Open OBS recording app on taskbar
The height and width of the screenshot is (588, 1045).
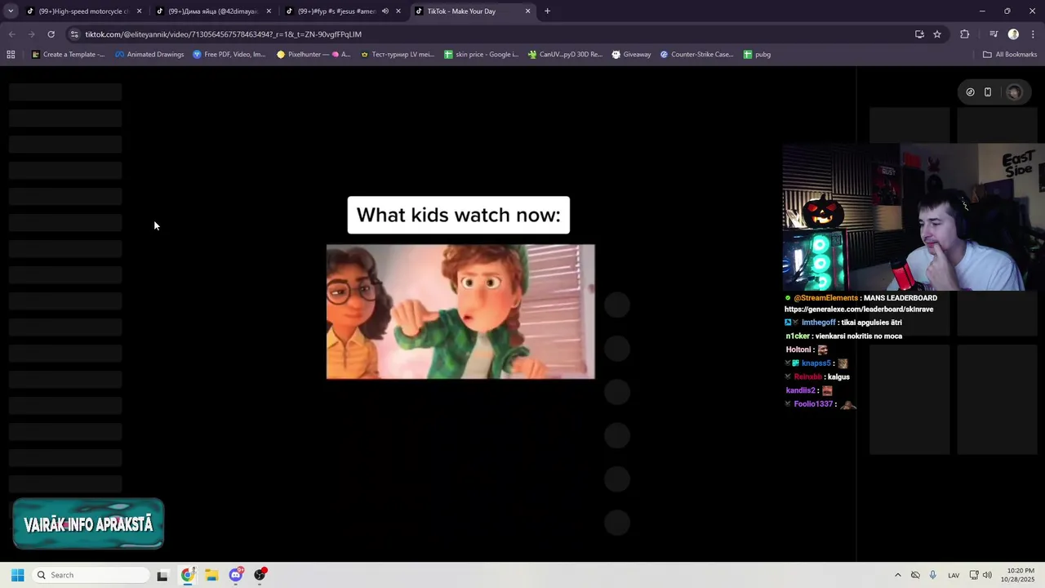point(260,575)
